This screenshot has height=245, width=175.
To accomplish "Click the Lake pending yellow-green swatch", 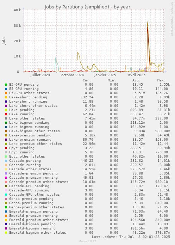I will click(x=6, y=110).
